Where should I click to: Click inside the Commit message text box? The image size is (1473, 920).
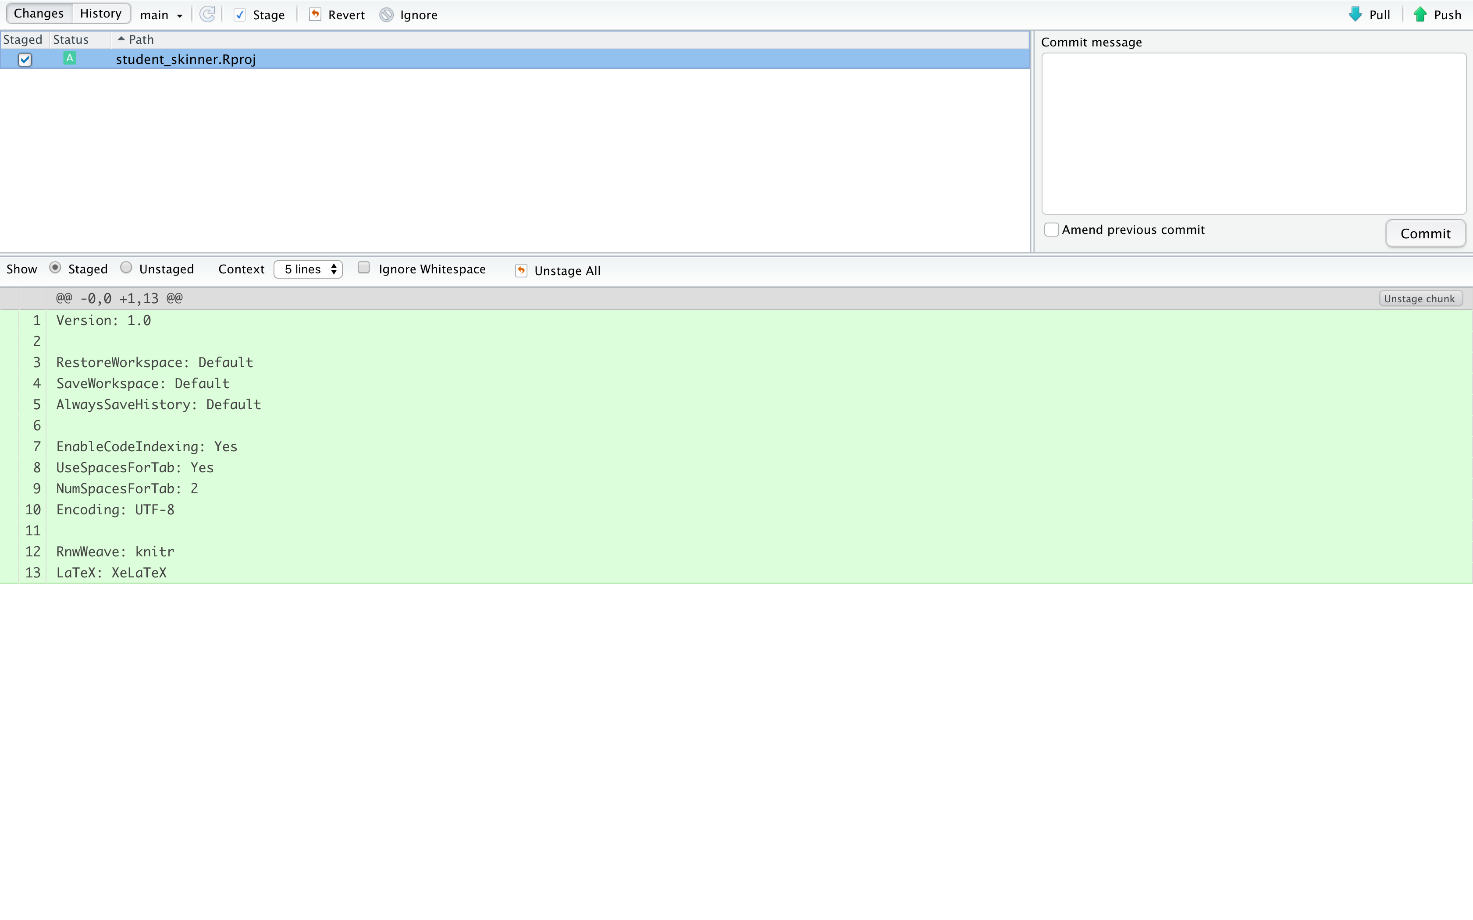[1253, 133]
